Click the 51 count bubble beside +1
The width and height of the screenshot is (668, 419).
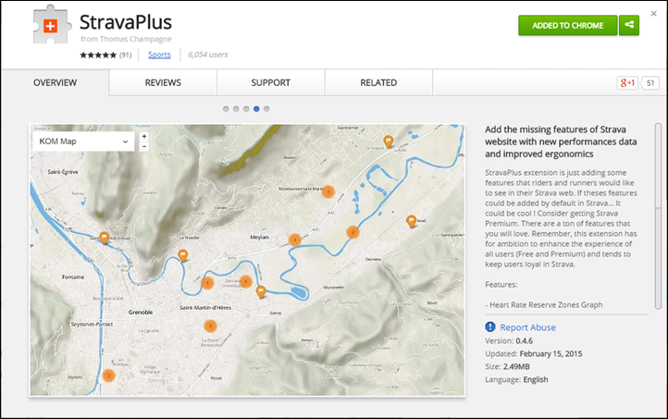tap(650, 83)
